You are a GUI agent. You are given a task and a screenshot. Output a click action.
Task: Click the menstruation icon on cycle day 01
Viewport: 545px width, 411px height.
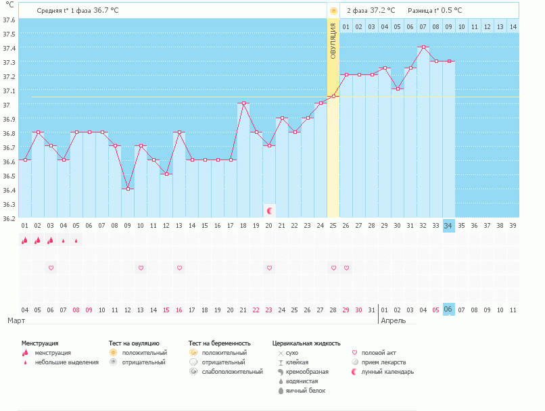(x=24, y=240)
